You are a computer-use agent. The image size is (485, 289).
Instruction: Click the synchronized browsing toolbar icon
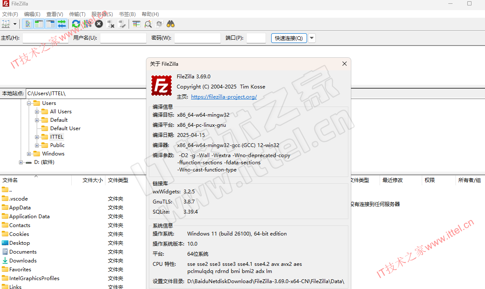159,24
